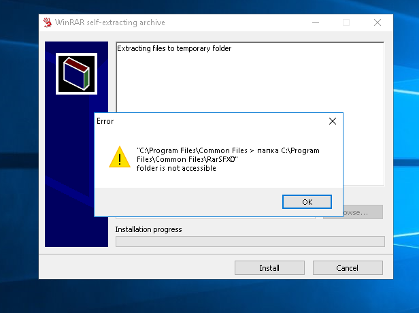419x313 pixels.
Task: Click 'Extracting files to temporary folder' text
Action: [x=174, y=48]
